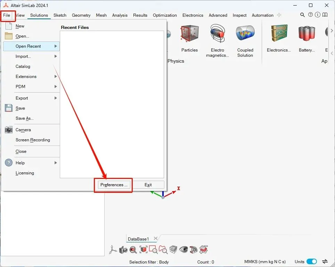Click the freeform lasso zoom icon
The image size is (335, 267).
click(x=163, y=250)
